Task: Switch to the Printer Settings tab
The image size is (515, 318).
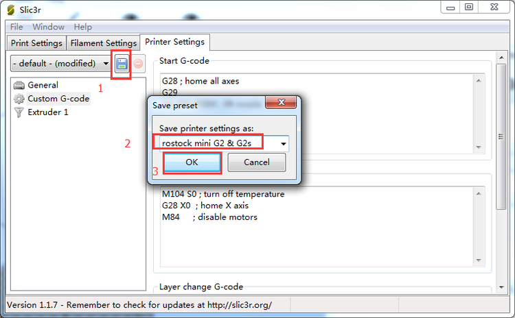Action: 174,42
